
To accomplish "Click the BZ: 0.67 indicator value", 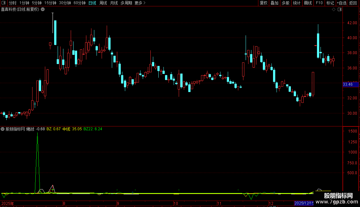I will point(54,129).
